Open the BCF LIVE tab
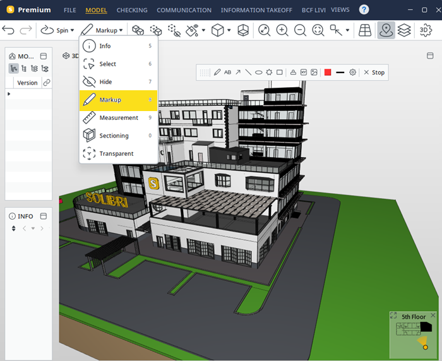 (313, 10)
